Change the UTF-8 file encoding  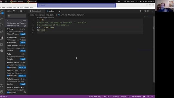pyautogui.click(x=123, y=97)
